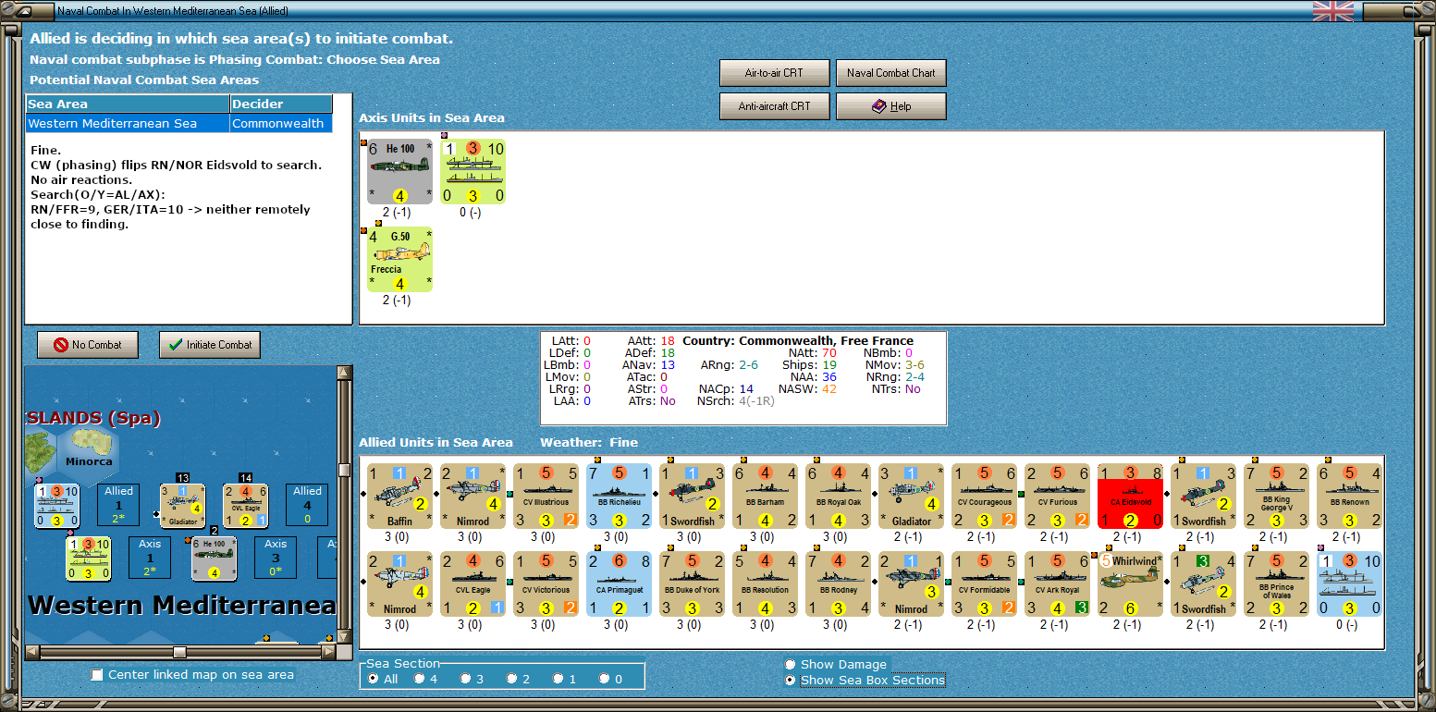Viewport: 1436px width, 712px height.
Task: Select the Axis convoy counter beside He 100
Action: coord(473,171)
